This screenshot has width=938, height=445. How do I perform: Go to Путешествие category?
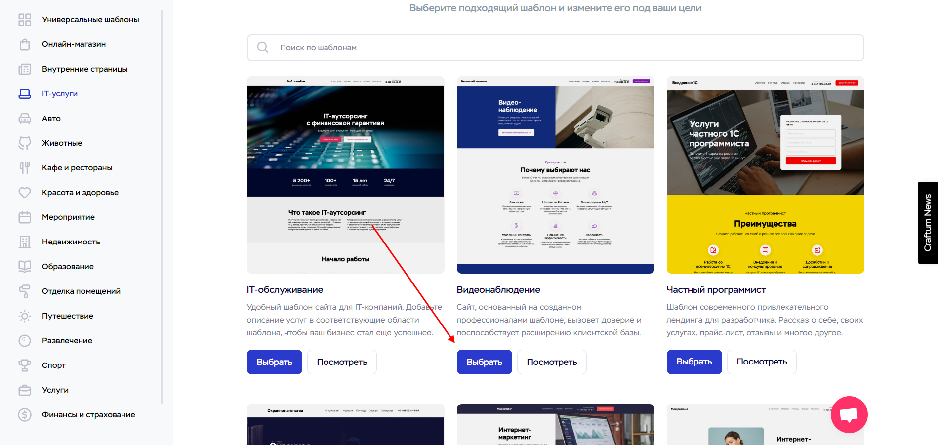tap(68, 316)
